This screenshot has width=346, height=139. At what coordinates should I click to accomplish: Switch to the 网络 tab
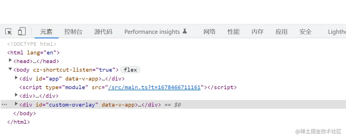click(x=210, y=32)
